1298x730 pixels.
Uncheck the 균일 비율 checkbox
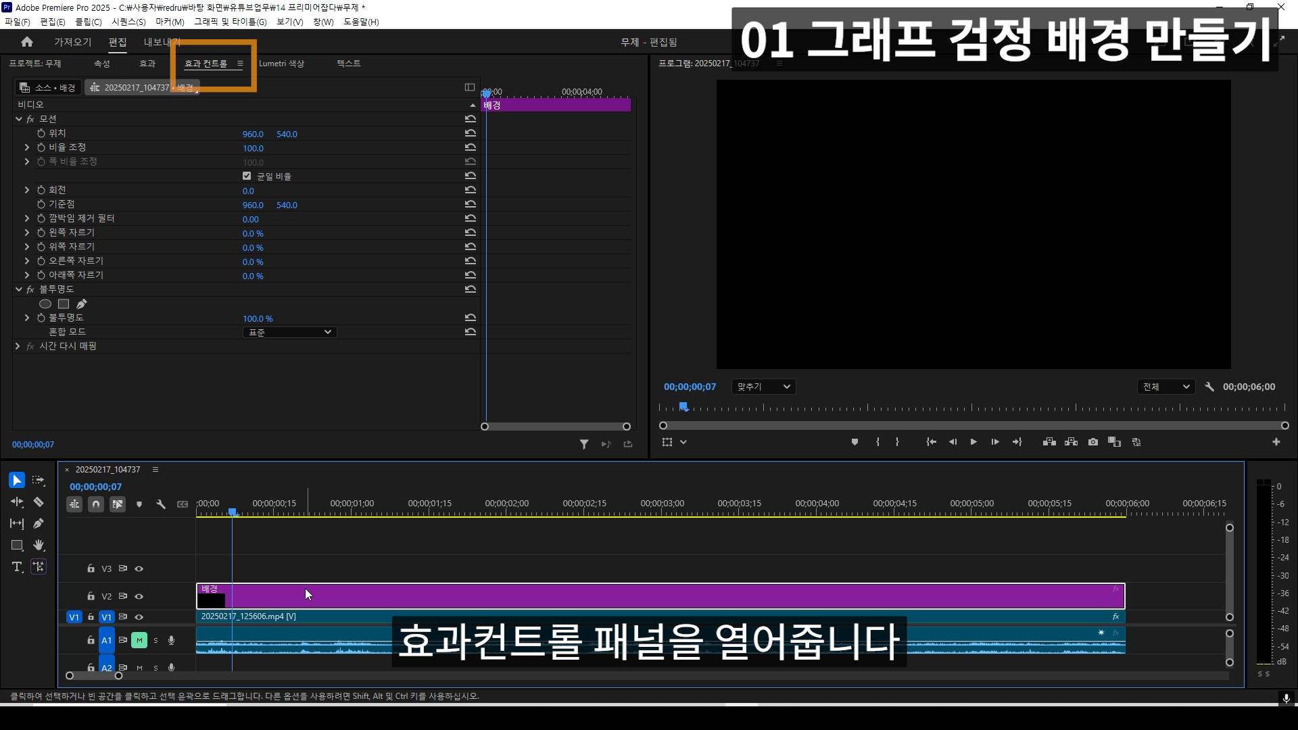247,176
